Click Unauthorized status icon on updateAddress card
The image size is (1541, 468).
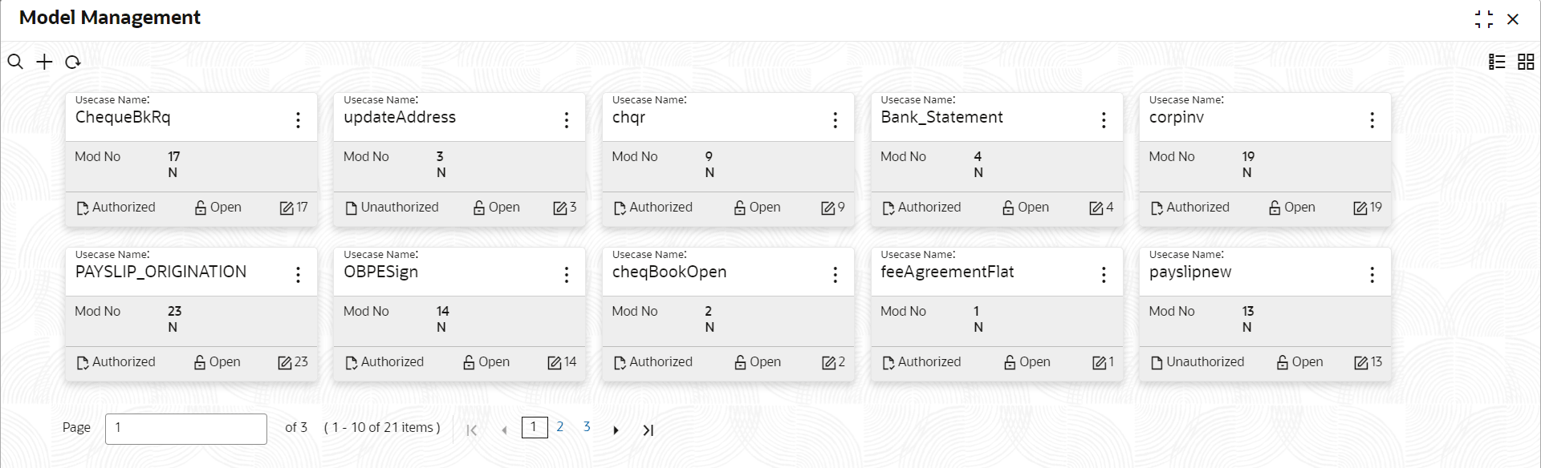click(351, 208)
